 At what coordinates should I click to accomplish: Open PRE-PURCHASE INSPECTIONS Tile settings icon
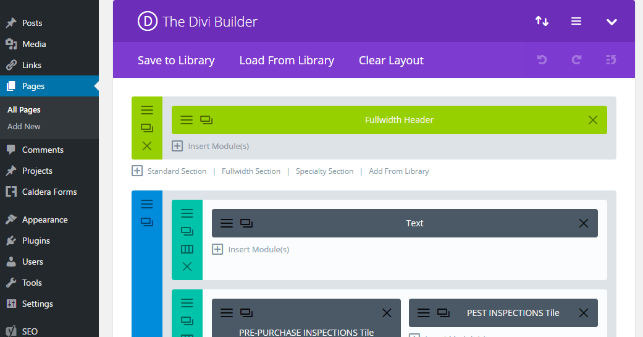[226, 313]
